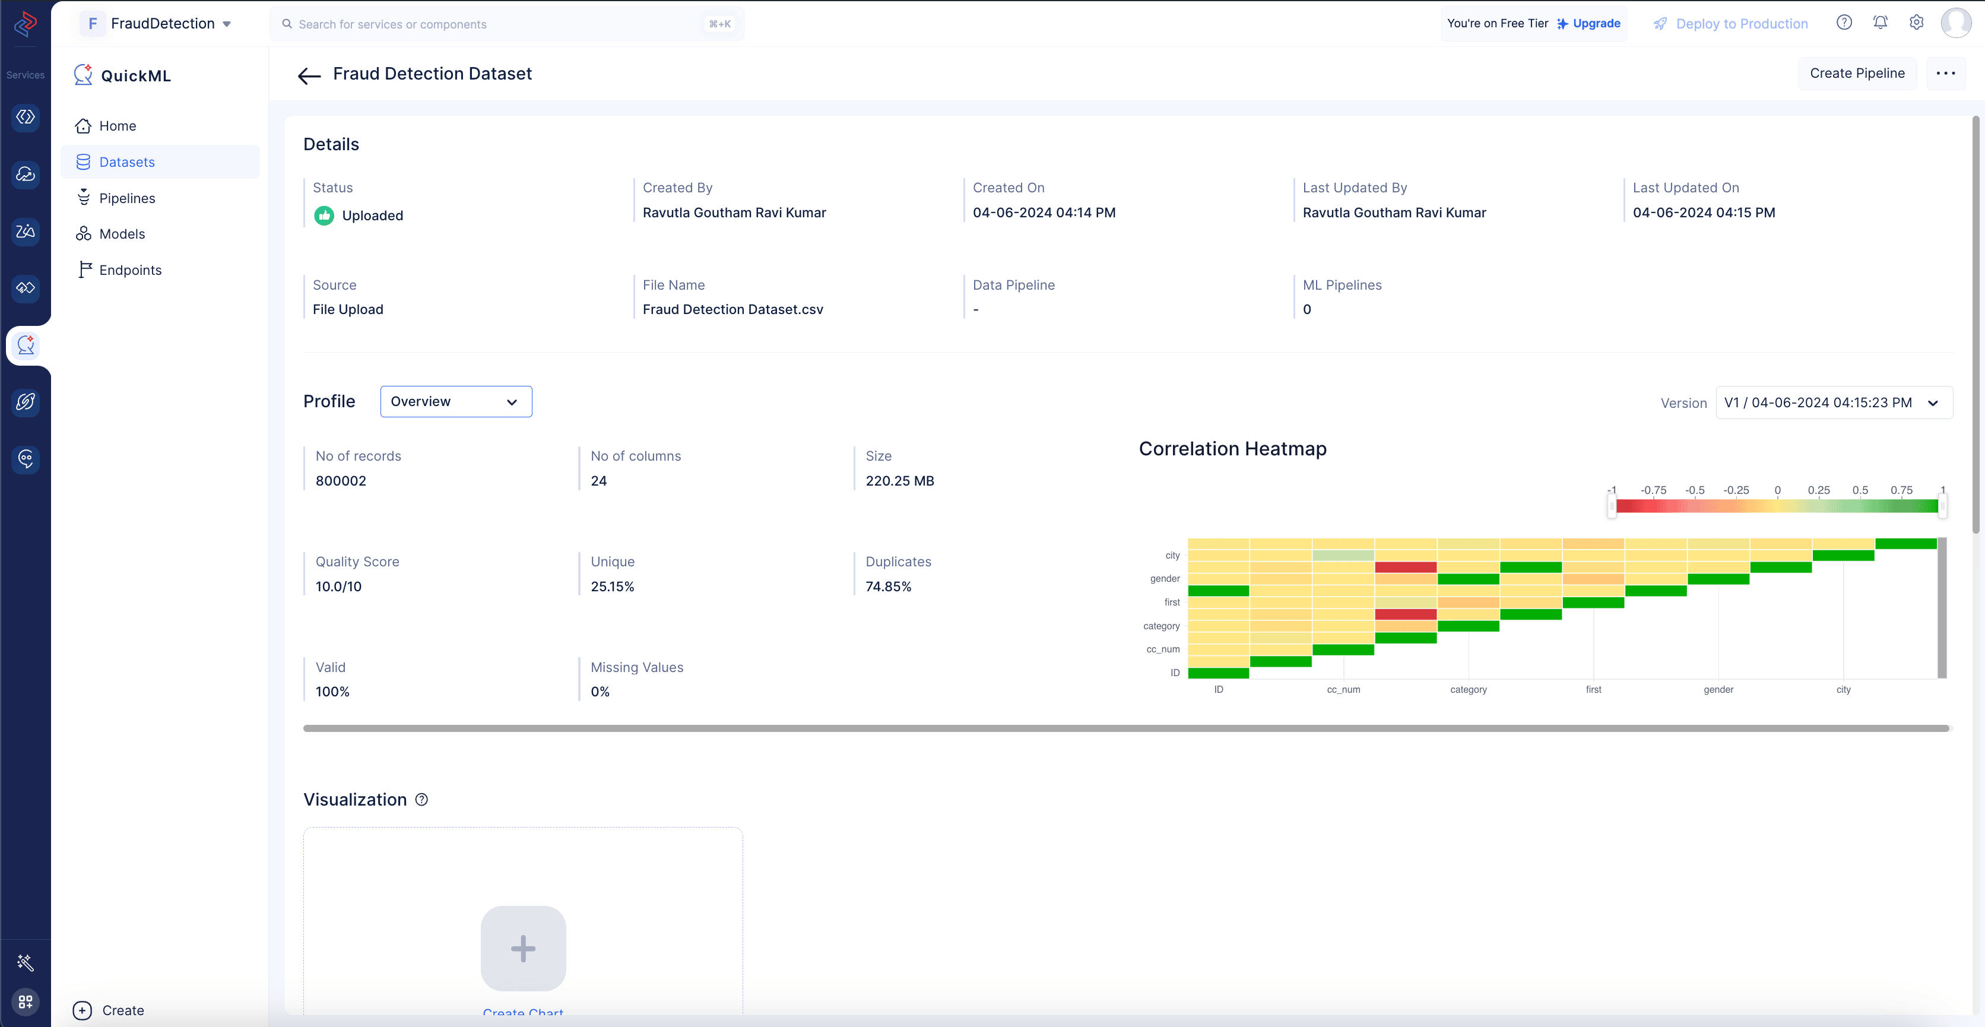Screen dimensions: 1985x1027
Task: Click the Datasets icon in sidebar
Action: (83, 161)
